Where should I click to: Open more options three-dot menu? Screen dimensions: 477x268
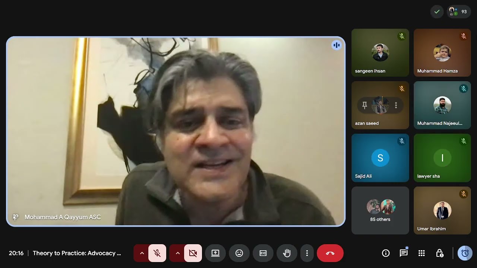click(307, 253)
